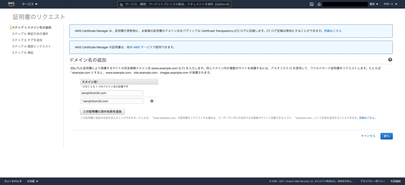405x185 pixels.
Task: Click the AWS logo home icon
Action: click(x=11, y=4)
